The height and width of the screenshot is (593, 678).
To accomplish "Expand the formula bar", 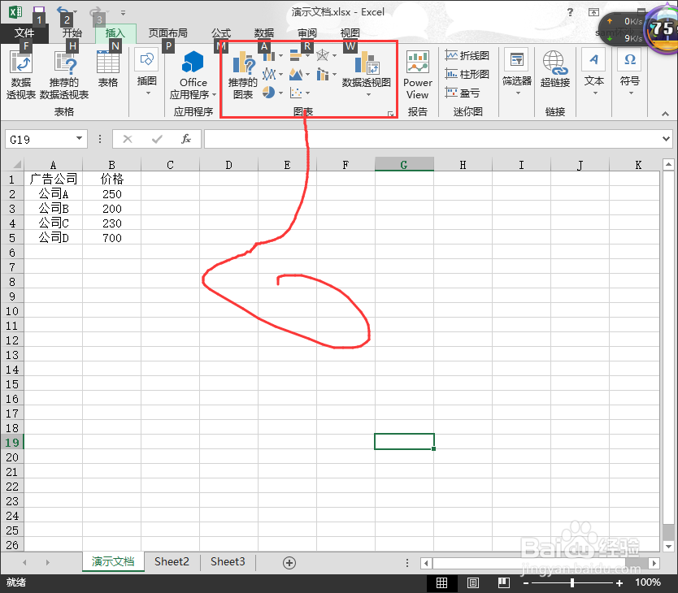I will [x=666, y=139].
